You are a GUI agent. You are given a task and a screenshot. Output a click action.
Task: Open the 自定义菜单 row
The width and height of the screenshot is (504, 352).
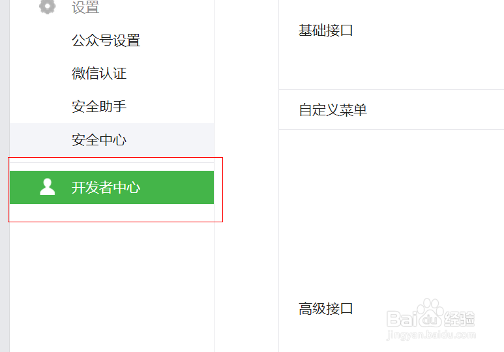(x=333, y=110)
